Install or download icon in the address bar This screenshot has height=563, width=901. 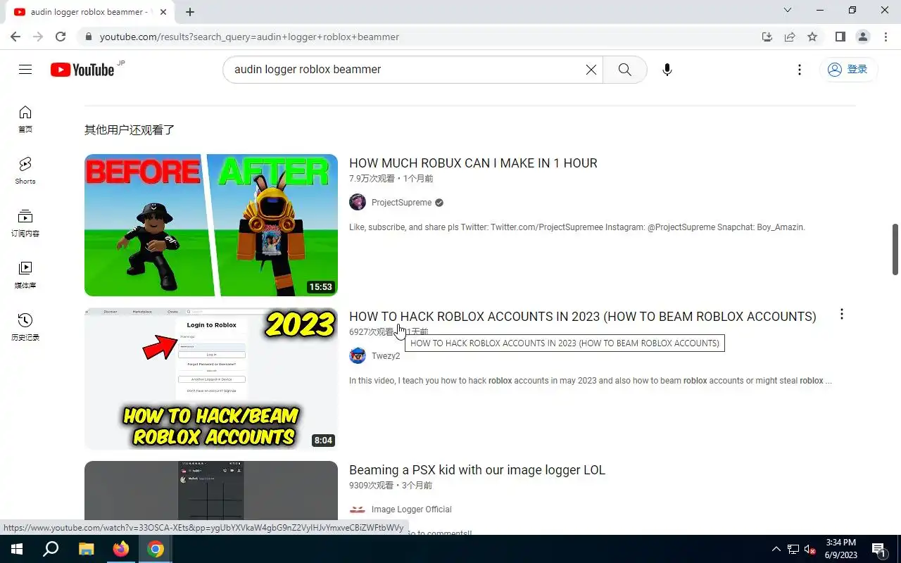pyautogui.click(x=767, y=37)
